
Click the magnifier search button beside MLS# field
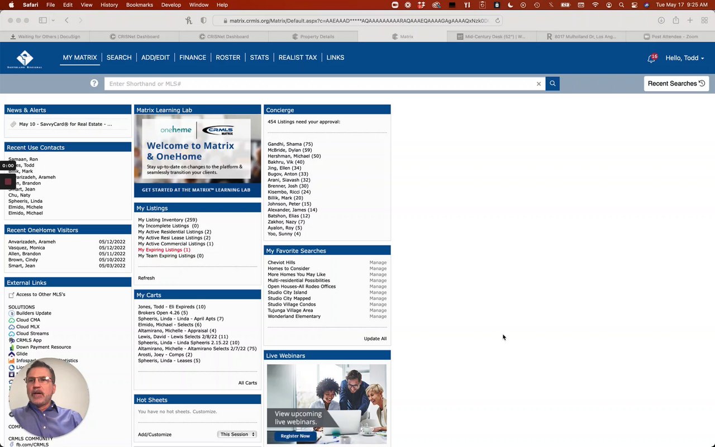point(552,84)
